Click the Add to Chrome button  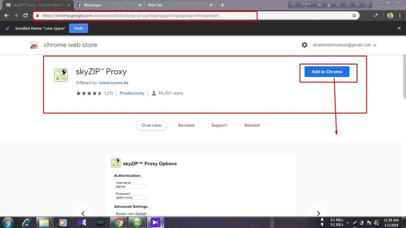pyautogui.click(x=327, y=72)
